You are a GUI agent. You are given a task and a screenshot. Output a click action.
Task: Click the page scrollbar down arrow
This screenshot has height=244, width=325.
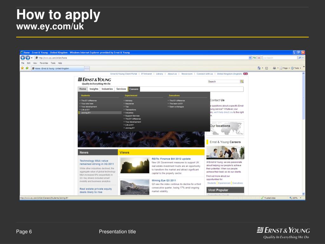[x=303, y=194]
